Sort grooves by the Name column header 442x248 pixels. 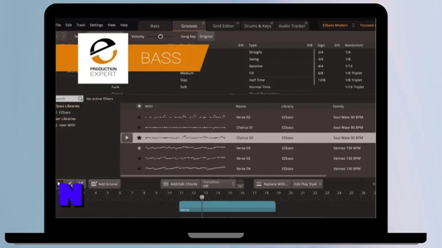241,106
